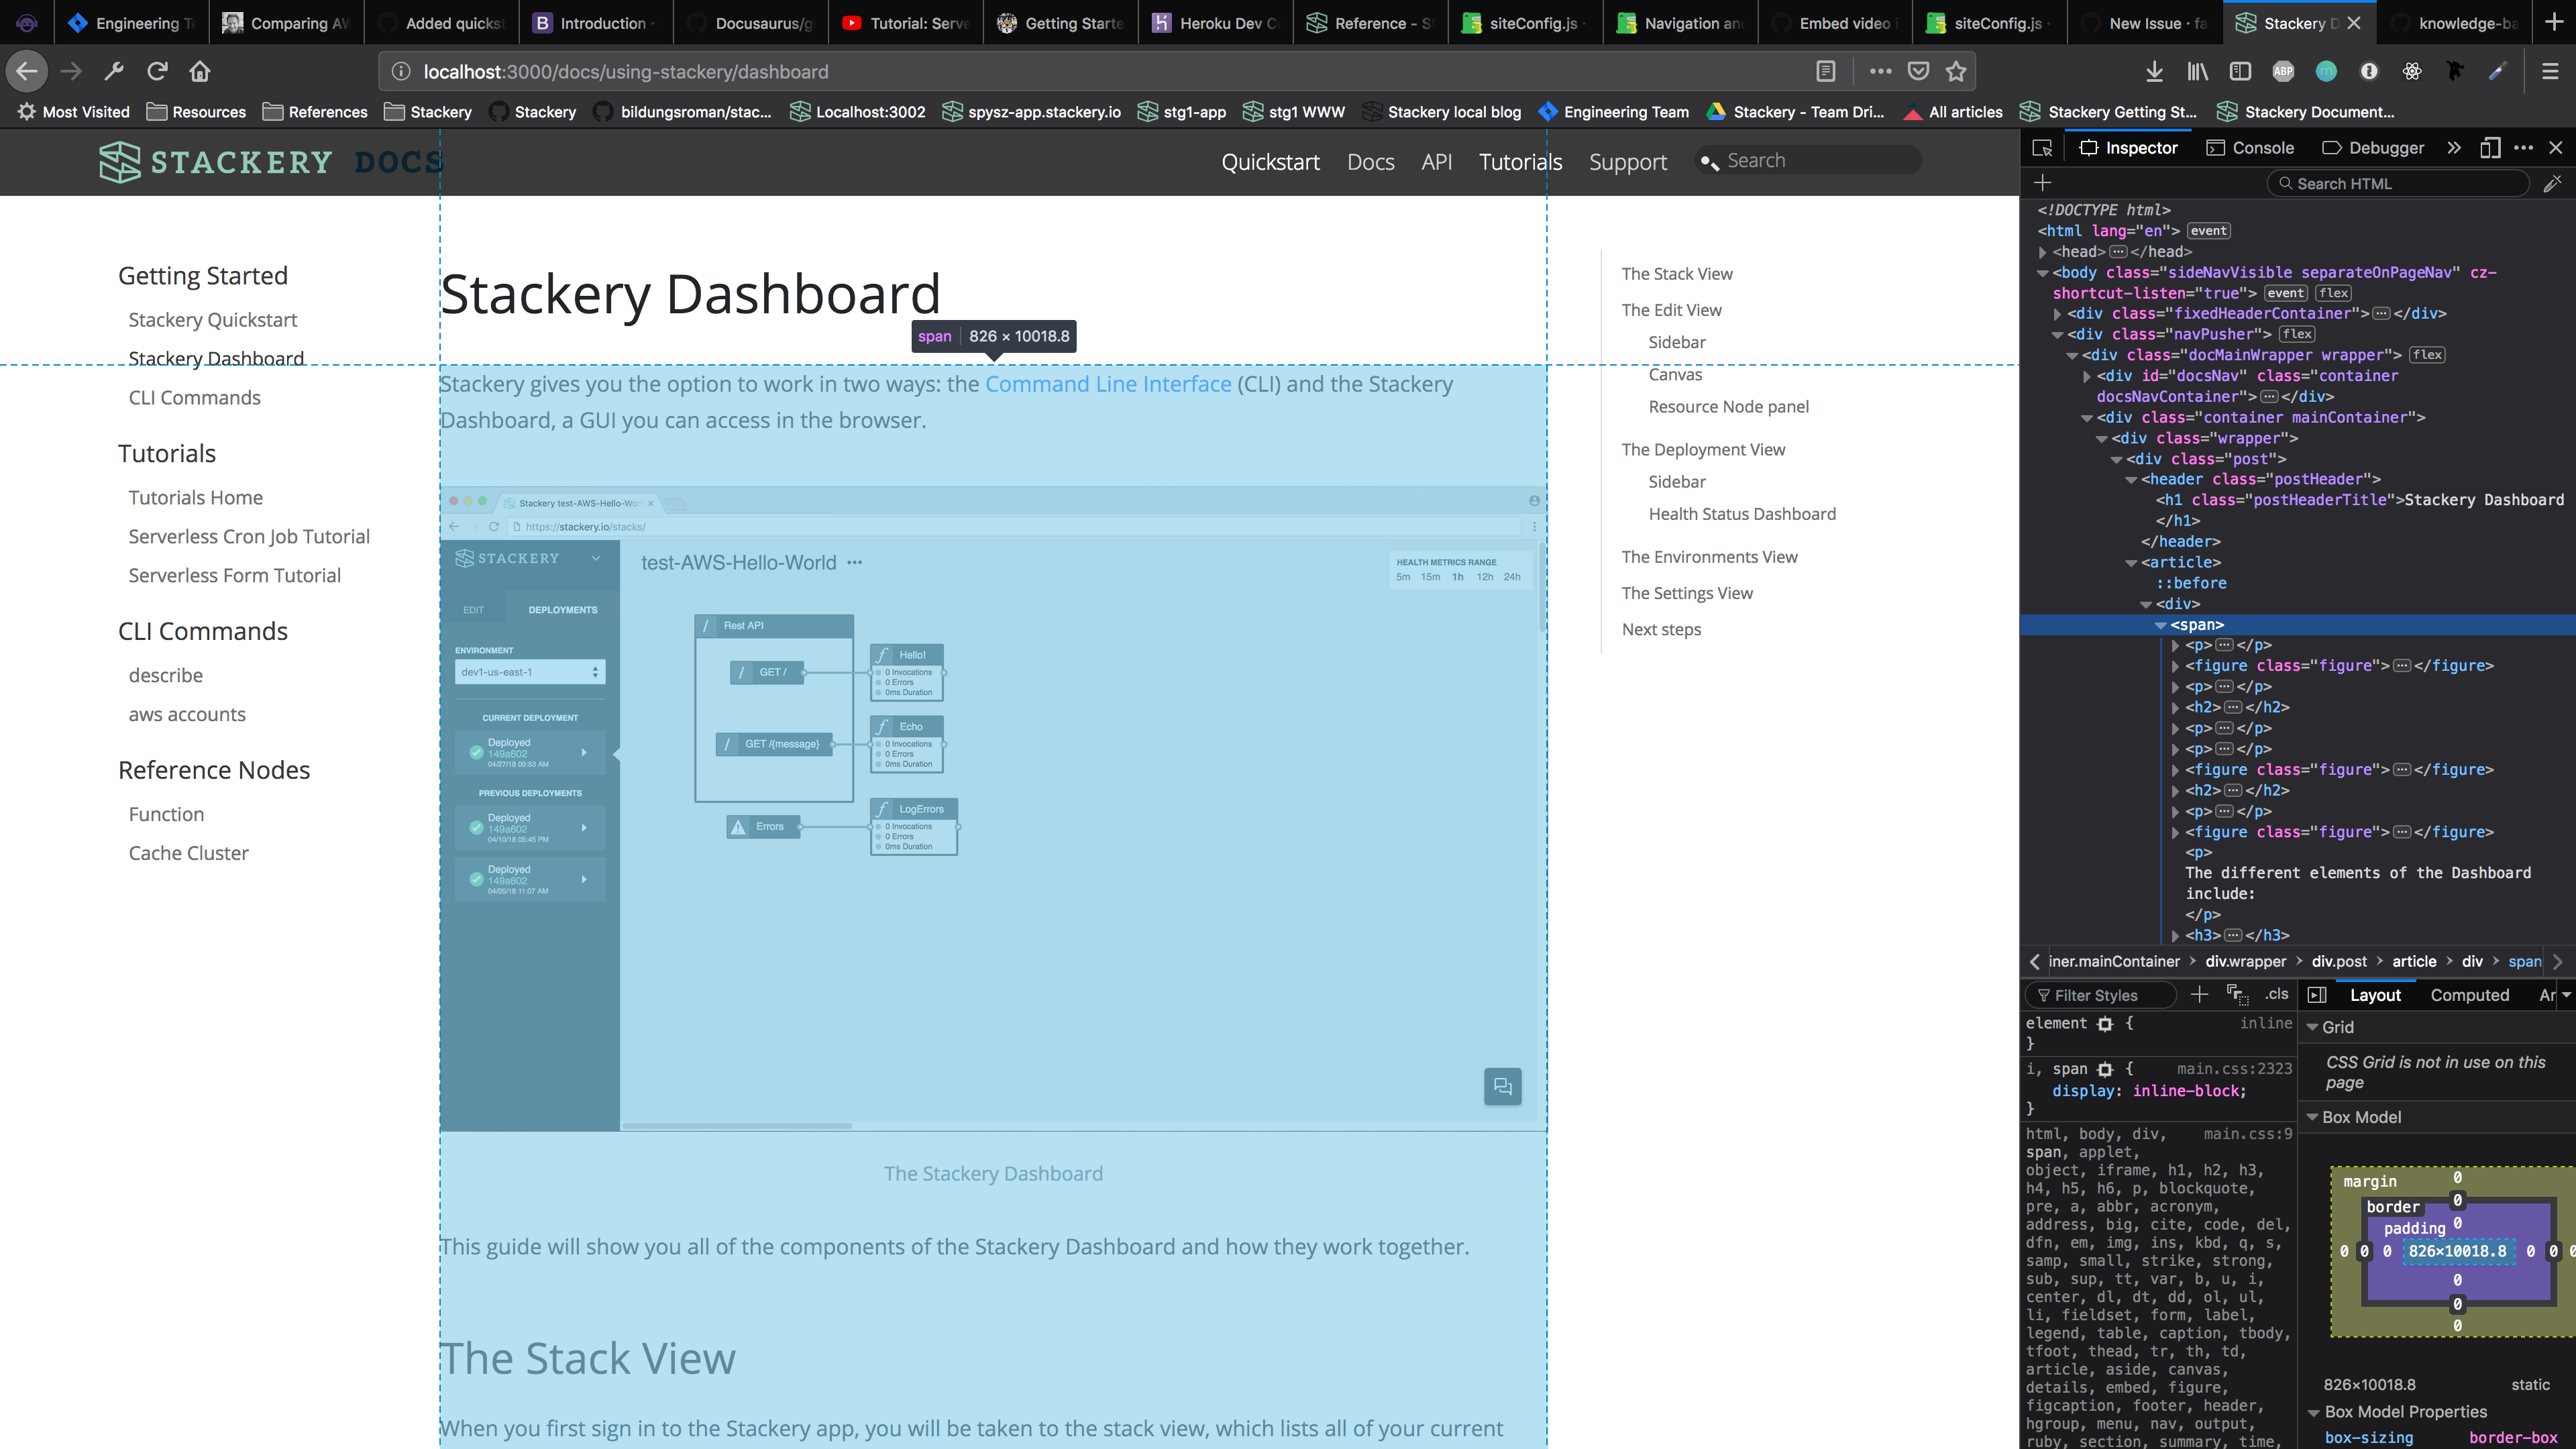Open Serverless Cron Job Tutorial link
The image size is (2576, 1449).
[249, 537]
